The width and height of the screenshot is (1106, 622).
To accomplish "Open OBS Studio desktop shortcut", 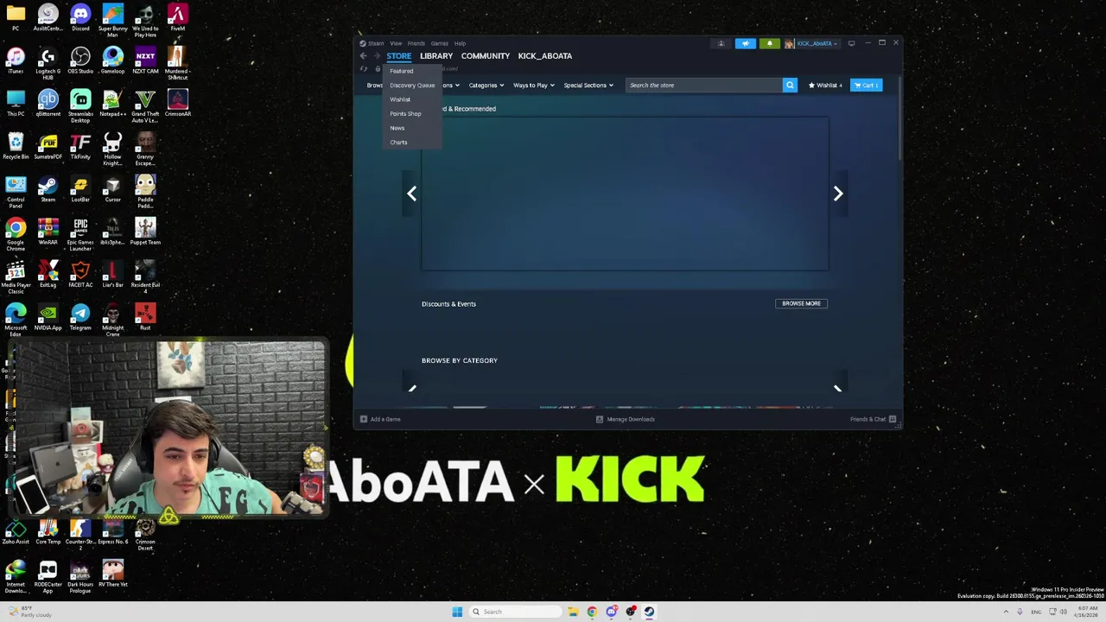I will [80, 60].
